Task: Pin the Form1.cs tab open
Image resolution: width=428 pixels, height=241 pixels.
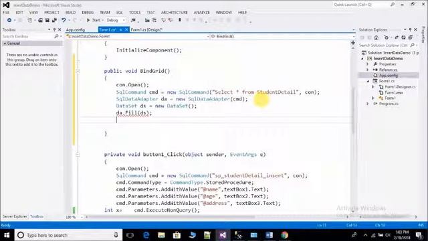Action: pos(120,29)
